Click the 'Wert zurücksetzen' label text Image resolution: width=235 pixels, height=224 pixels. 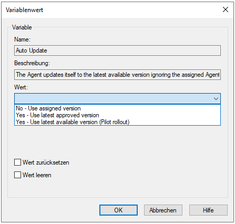[46, 162]
